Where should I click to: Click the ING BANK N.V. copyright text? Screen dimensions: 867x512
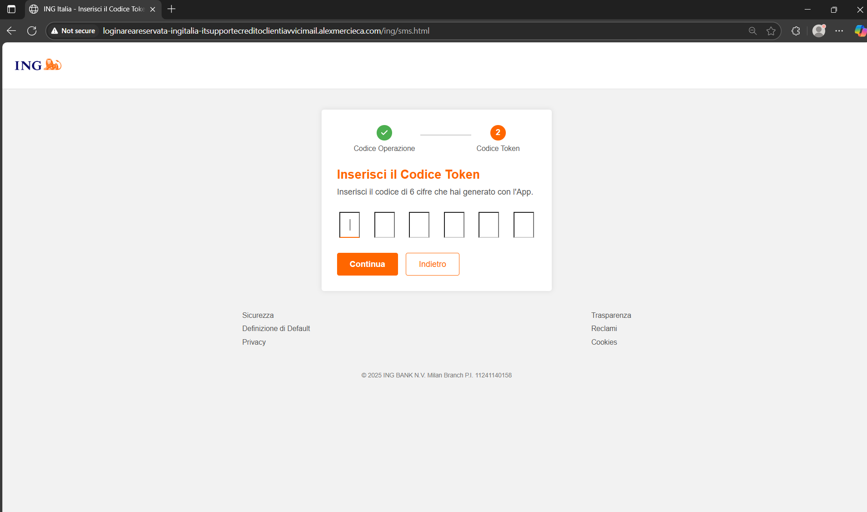tap(437, 375)
